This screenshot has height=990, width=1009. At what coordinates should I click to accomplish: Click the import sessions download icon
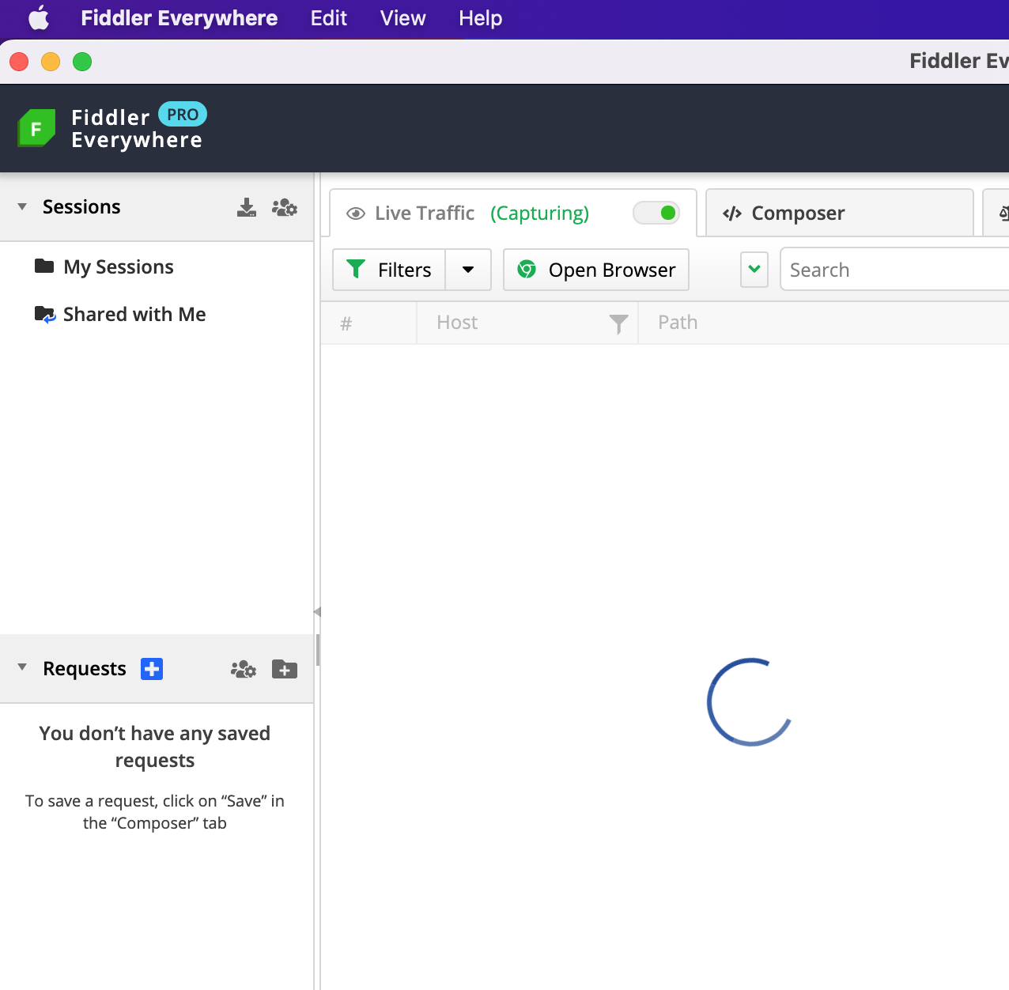tap(247, 208)
